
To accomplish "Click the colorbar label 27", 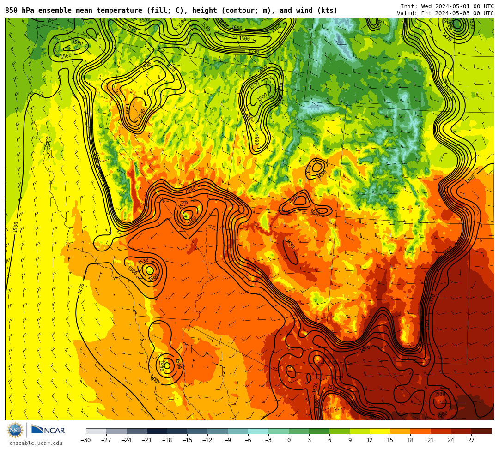I will tap(471, 440).
